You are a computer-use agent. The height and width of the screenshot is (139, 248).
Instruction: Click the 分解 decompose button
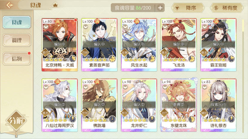pos(16,121)
